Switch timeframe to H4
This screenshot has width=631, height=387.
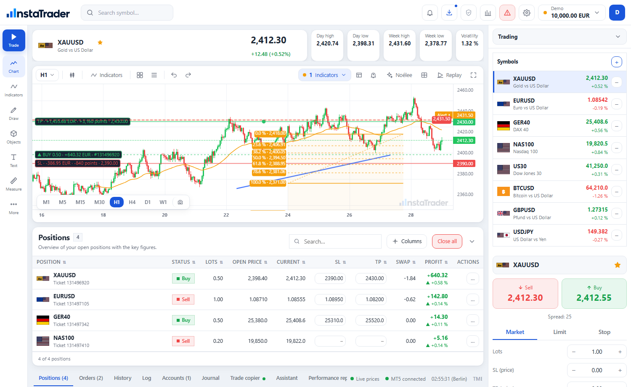point(132,202)
